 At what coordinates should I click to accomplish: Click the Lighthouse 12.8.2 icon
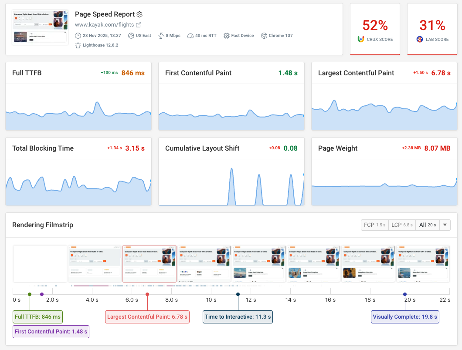click(x=77, y=45)
